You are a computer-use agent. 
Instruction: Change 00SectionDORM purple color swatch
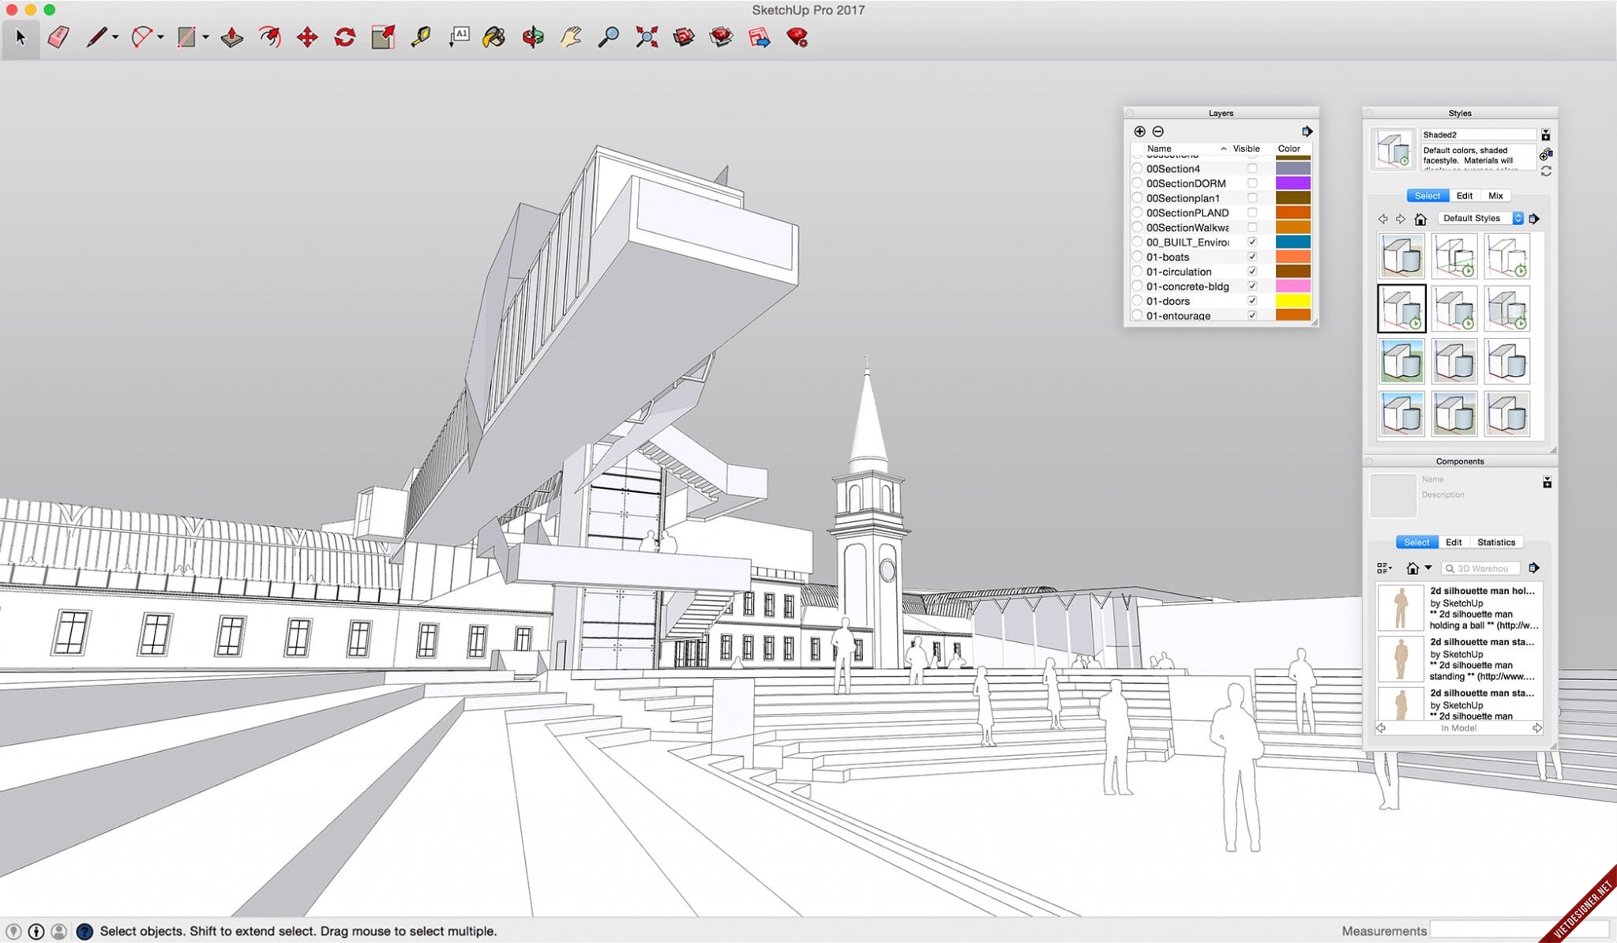1293,183
